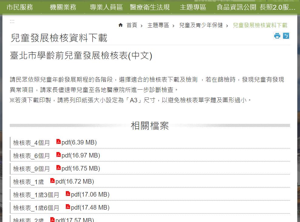Screen dimensions: 300x222
Task: Download pdf(6.39 MB) file
Action: tap(79, 142)
